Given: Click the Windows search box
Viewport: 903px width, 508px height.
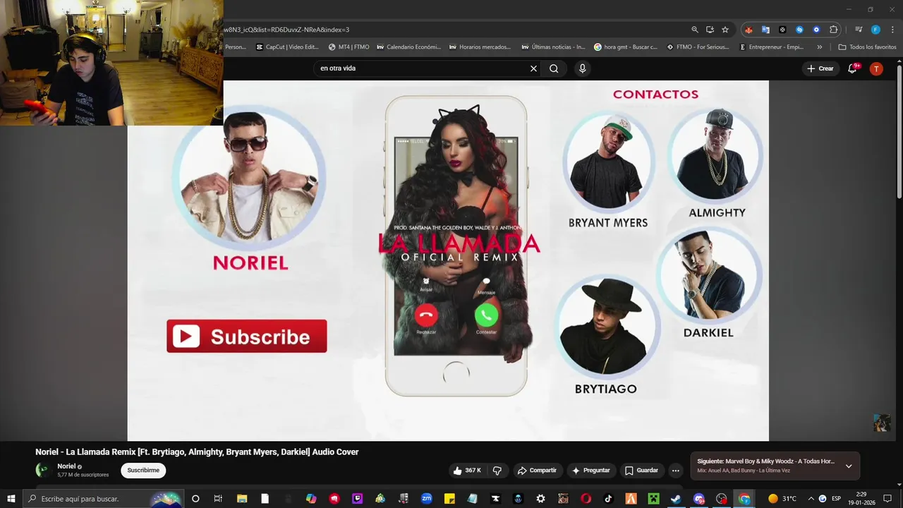Looking at the screenshot, I should 103,499.
